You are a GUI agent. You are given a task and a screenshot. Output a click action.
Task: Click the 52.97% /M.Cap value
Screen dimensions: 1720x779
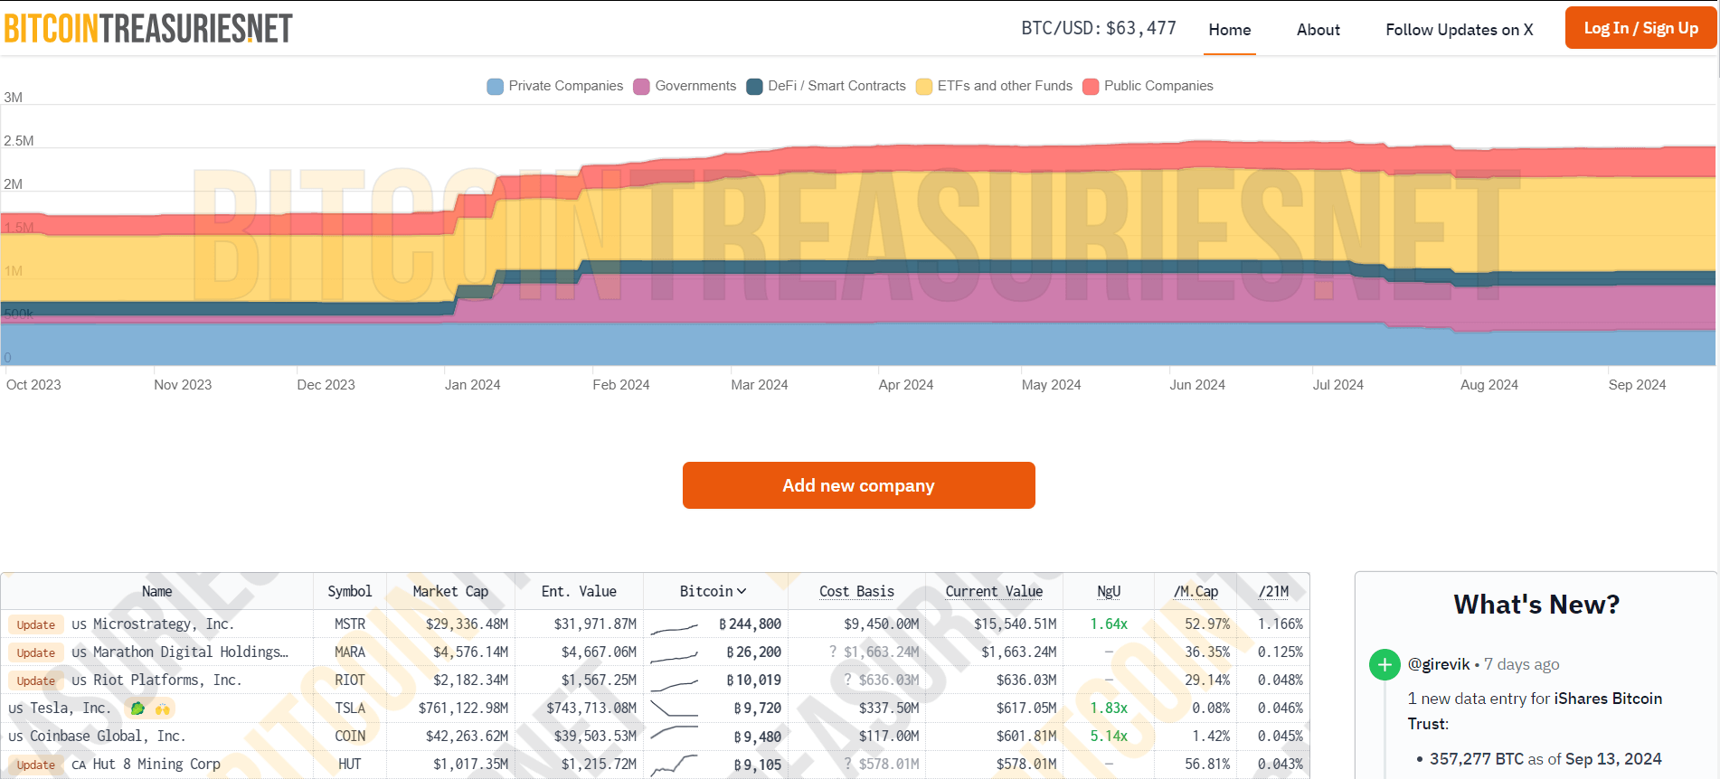pos(1207,624)
